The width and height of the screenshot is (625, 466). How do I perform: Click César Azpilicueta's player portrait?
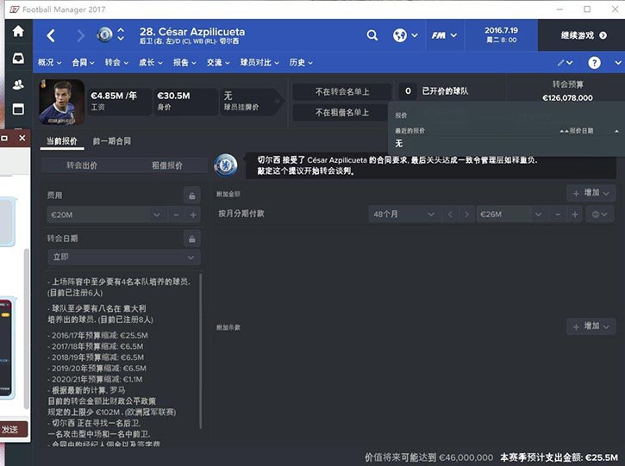point(62,102)
